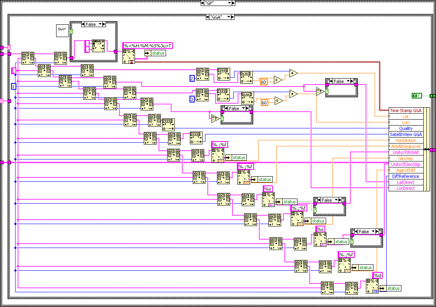The height and width of the screenshot is (307, 436).
Task: Open the False case dropdown beside Dot?
Action: point(100,24)
